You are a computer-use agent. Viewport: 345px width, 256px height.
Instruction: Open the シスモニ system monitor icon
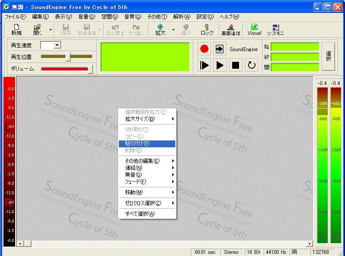[275, 30]
